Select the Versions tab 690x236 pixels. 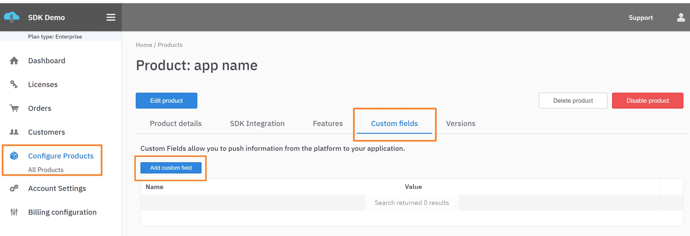point(461,123)
